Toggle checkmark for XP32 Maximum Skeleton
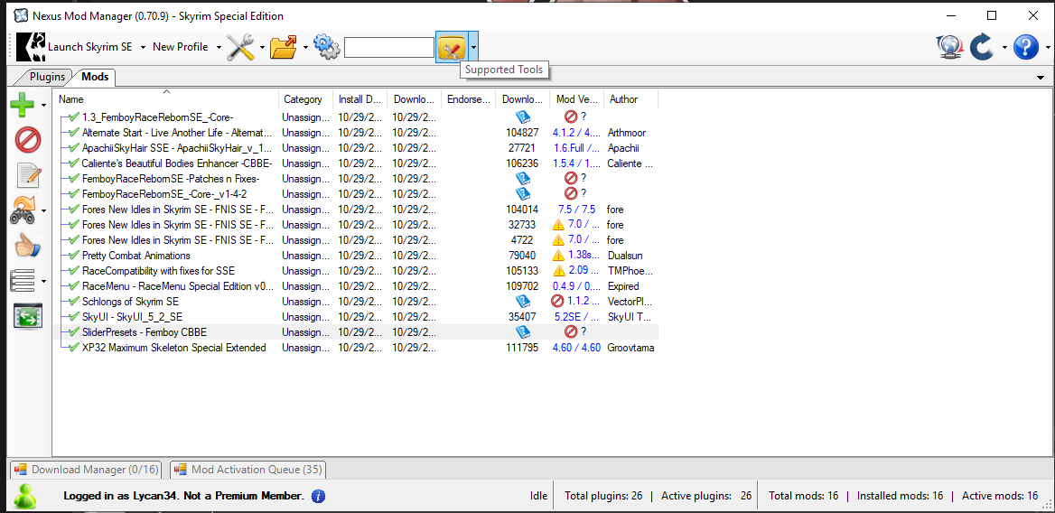The width and height of the screenshot is (1055, 513). (74, 348)
